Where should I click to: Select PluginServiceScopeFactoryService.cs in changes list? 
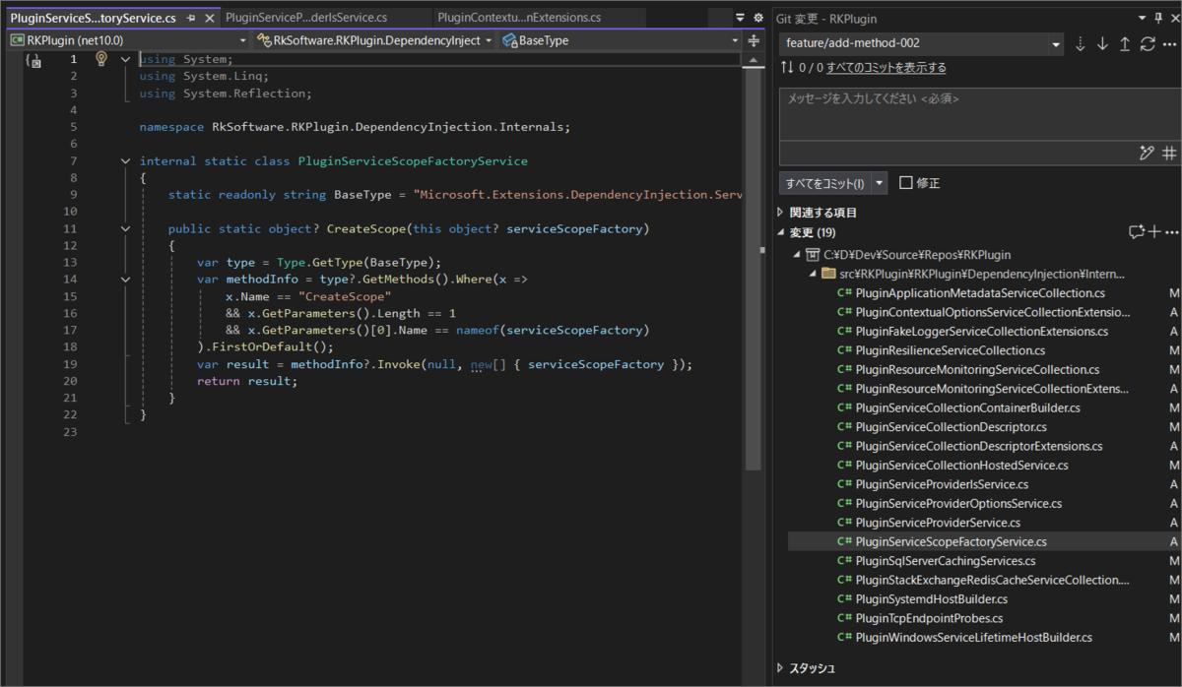click(952, 541)
